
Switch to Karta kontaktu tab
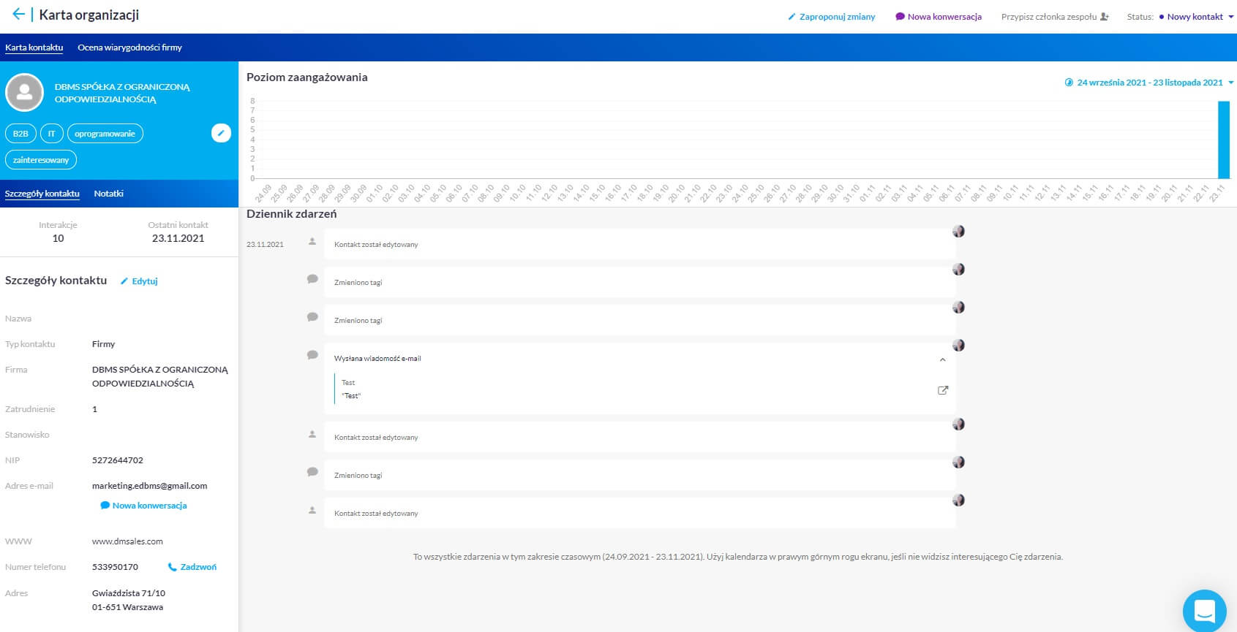click(34, 47)
